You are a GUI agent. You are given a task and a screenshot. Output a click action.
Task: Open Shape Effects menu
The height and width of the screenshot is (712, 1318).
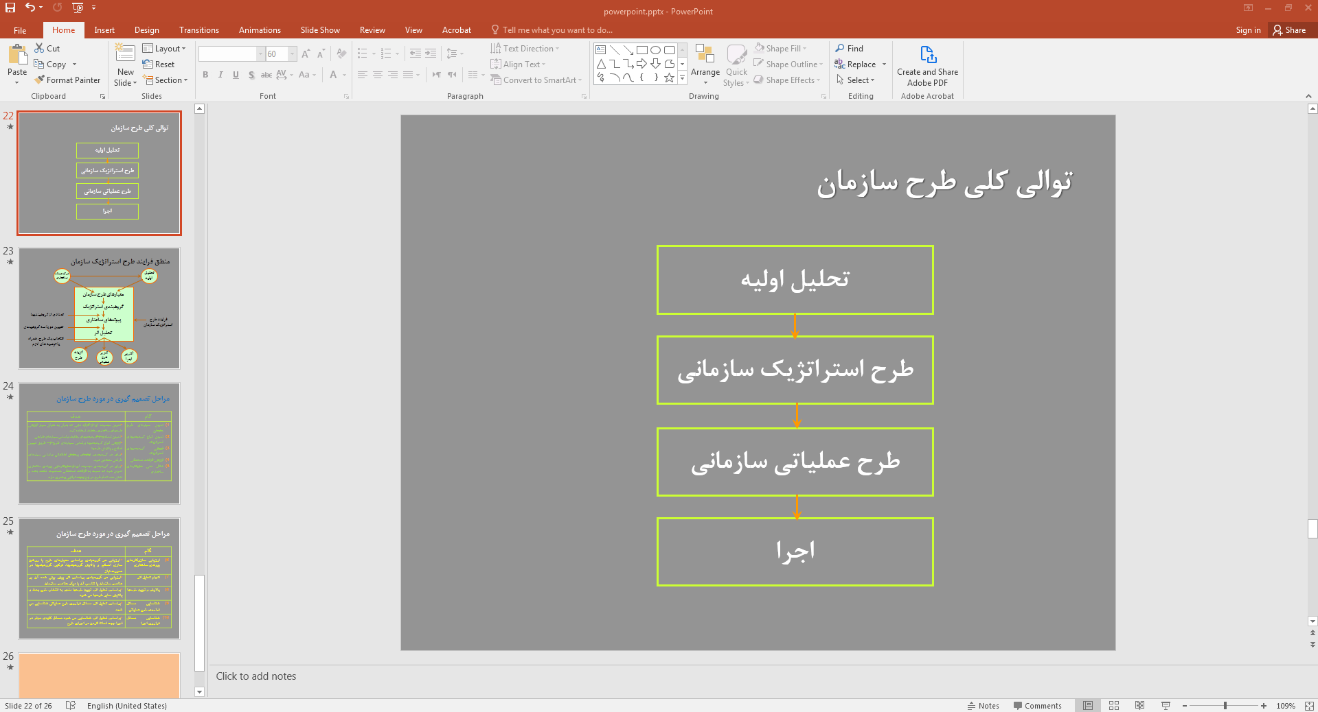coord(787,80)
